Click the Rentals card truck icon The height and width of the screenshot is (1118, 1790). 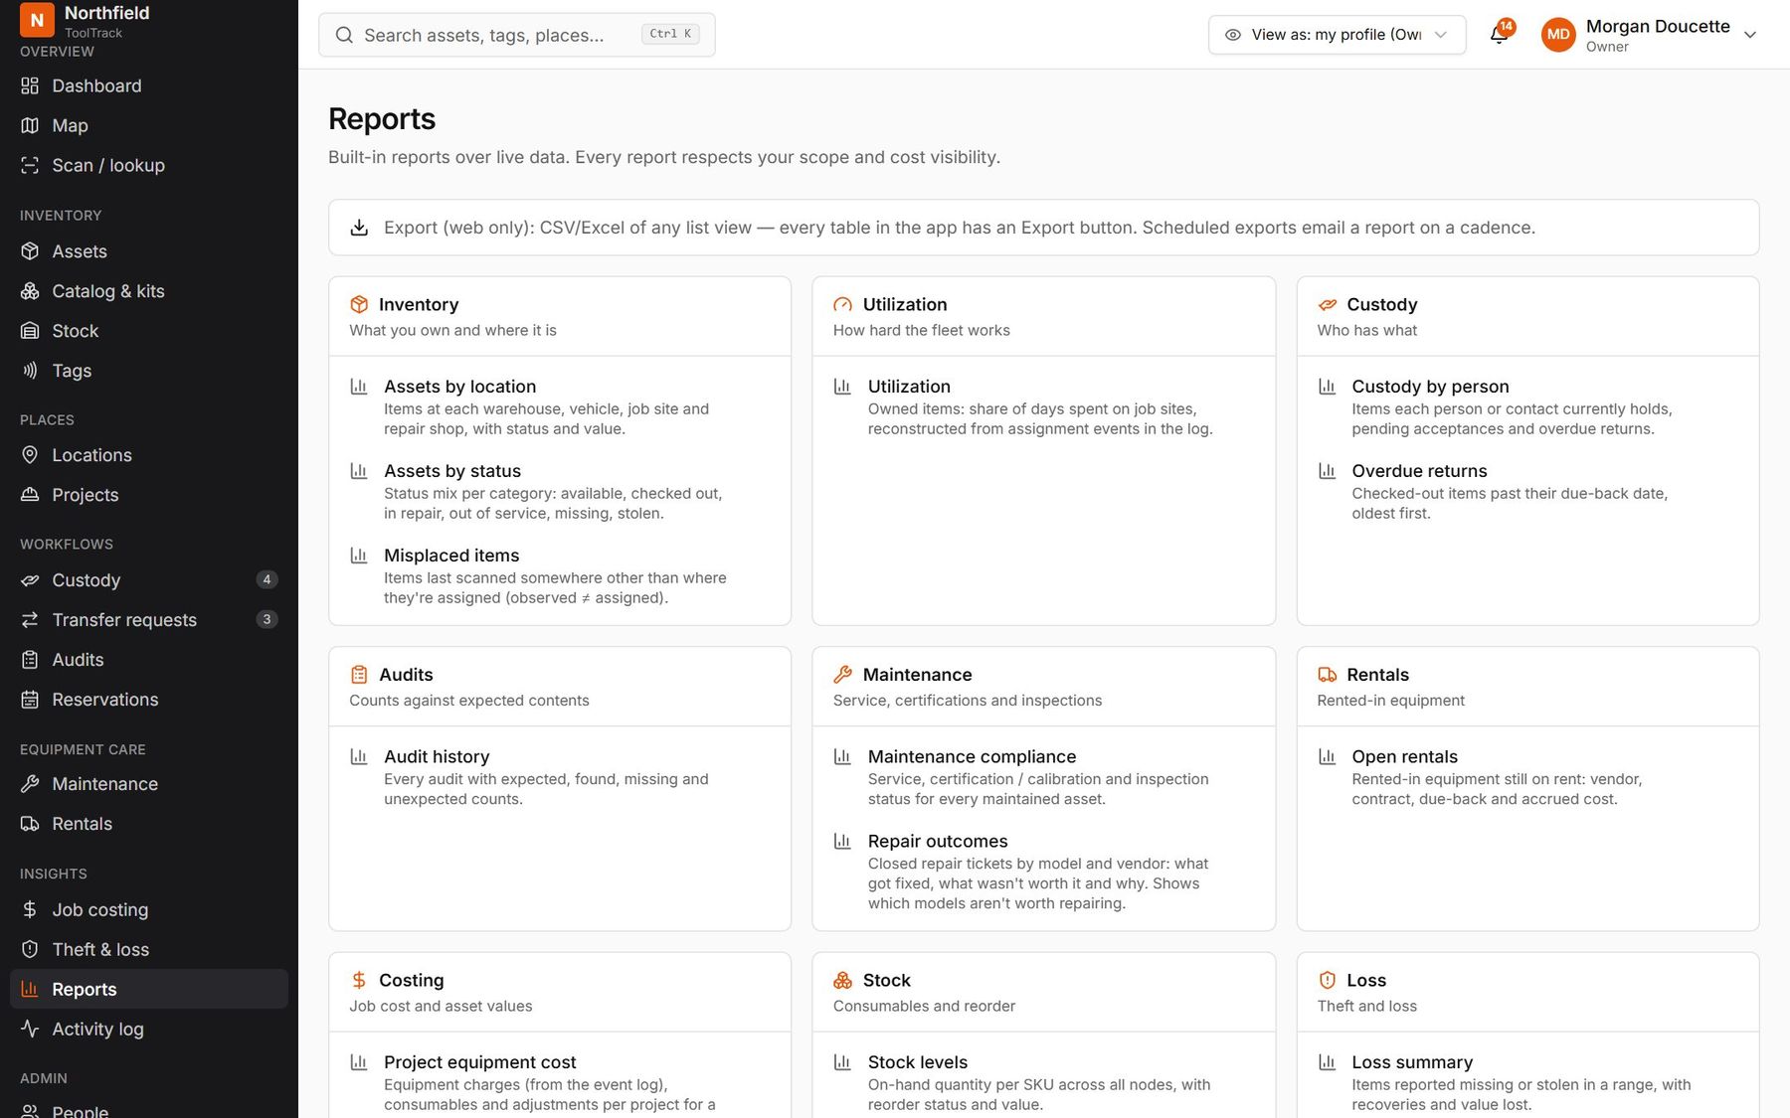(1327, 675)
